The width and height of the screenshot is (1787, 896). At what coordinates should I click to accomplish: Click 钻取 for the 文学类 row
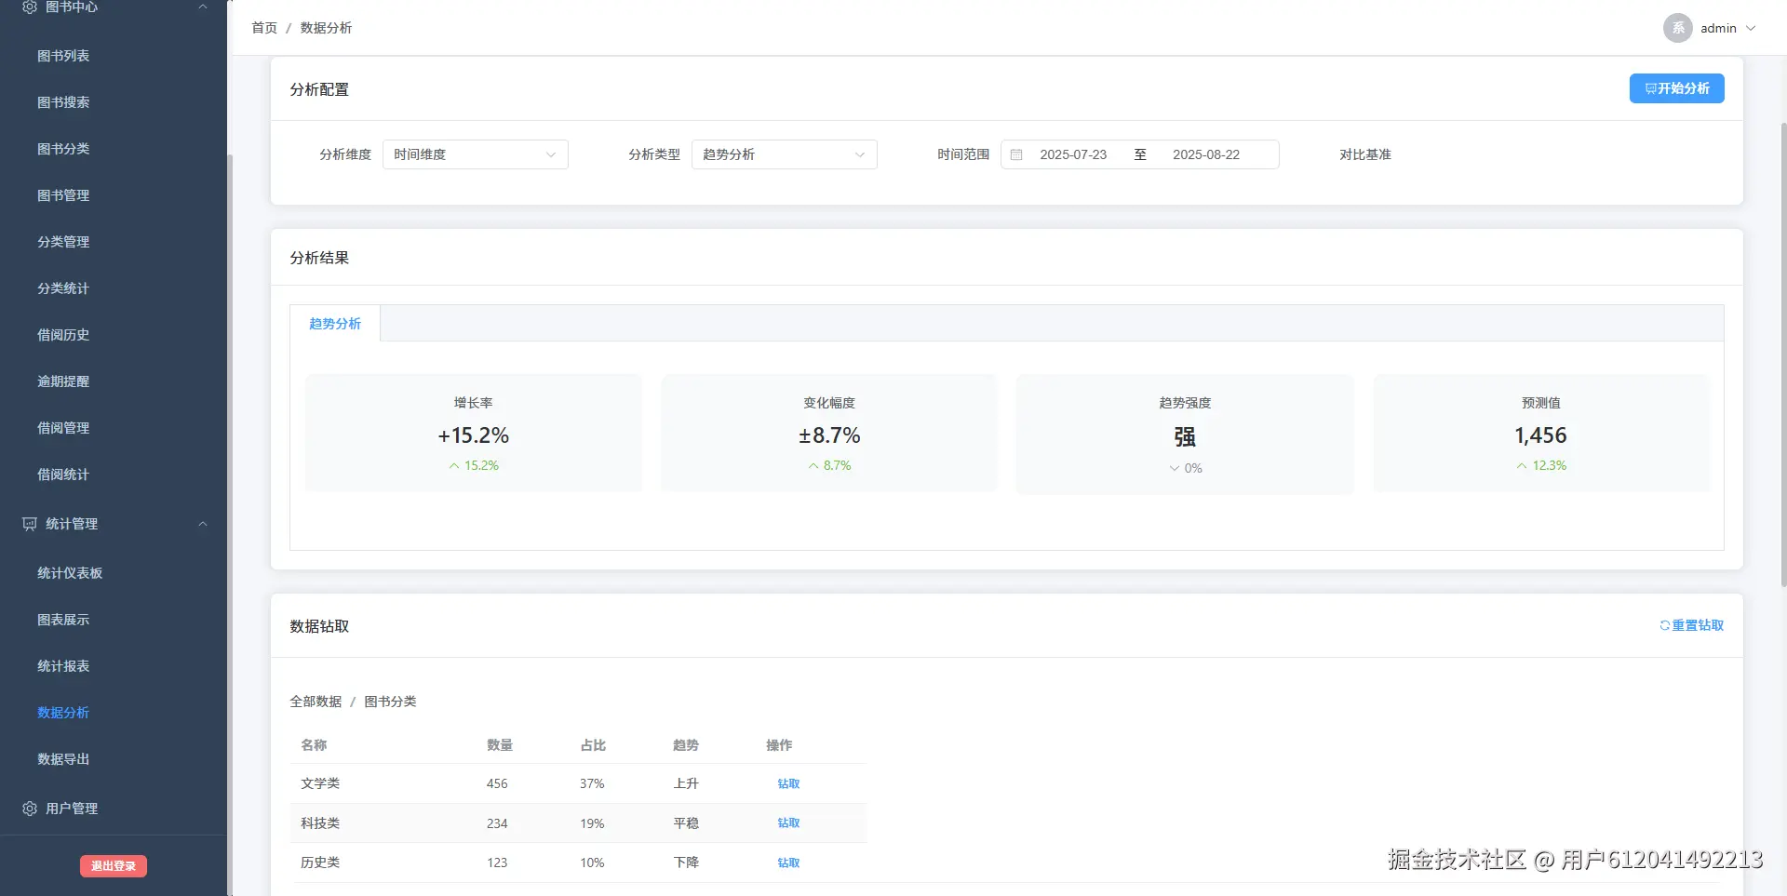coord(788,783)
